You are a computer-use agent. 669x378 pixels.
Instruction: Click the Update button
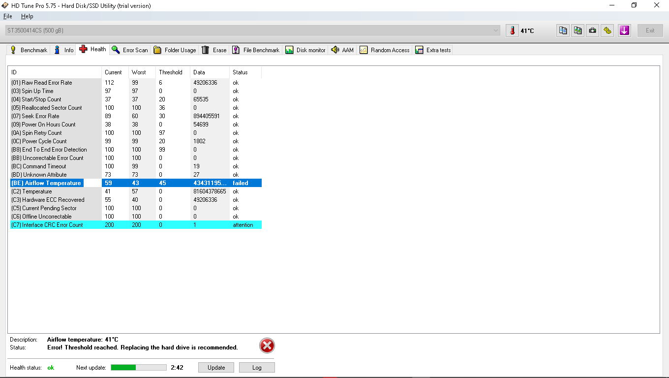pos(216,368)
